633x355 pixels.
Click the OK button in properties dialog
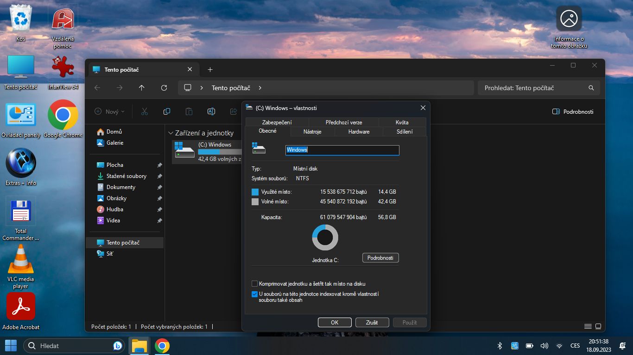[335, 323]
